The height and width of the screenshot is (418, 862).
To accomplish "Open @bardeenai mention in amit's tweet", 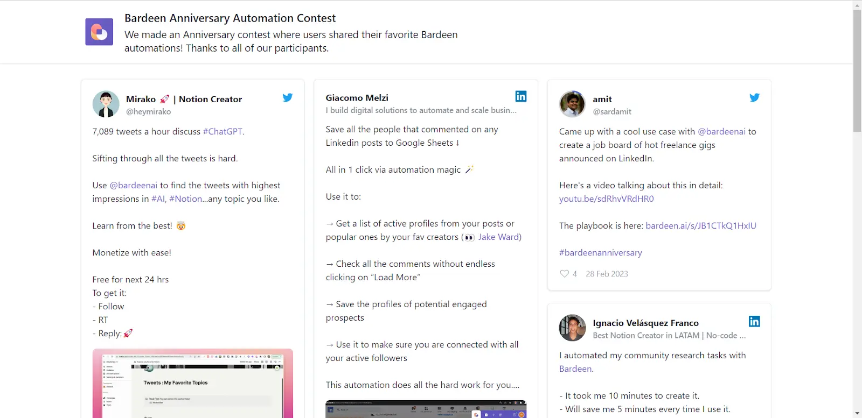I will (x=722, y=131).
